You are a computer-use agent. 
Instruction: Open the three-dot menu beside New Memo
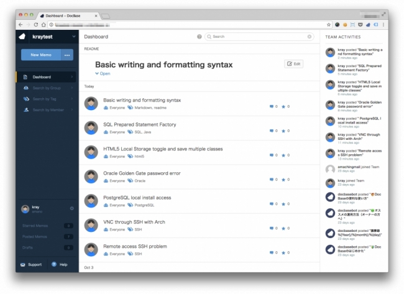coord(67,55)
